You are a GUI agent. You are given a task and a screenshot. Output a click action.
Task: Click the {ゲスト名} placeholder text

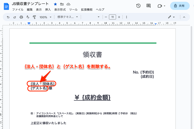click(39, 88)
